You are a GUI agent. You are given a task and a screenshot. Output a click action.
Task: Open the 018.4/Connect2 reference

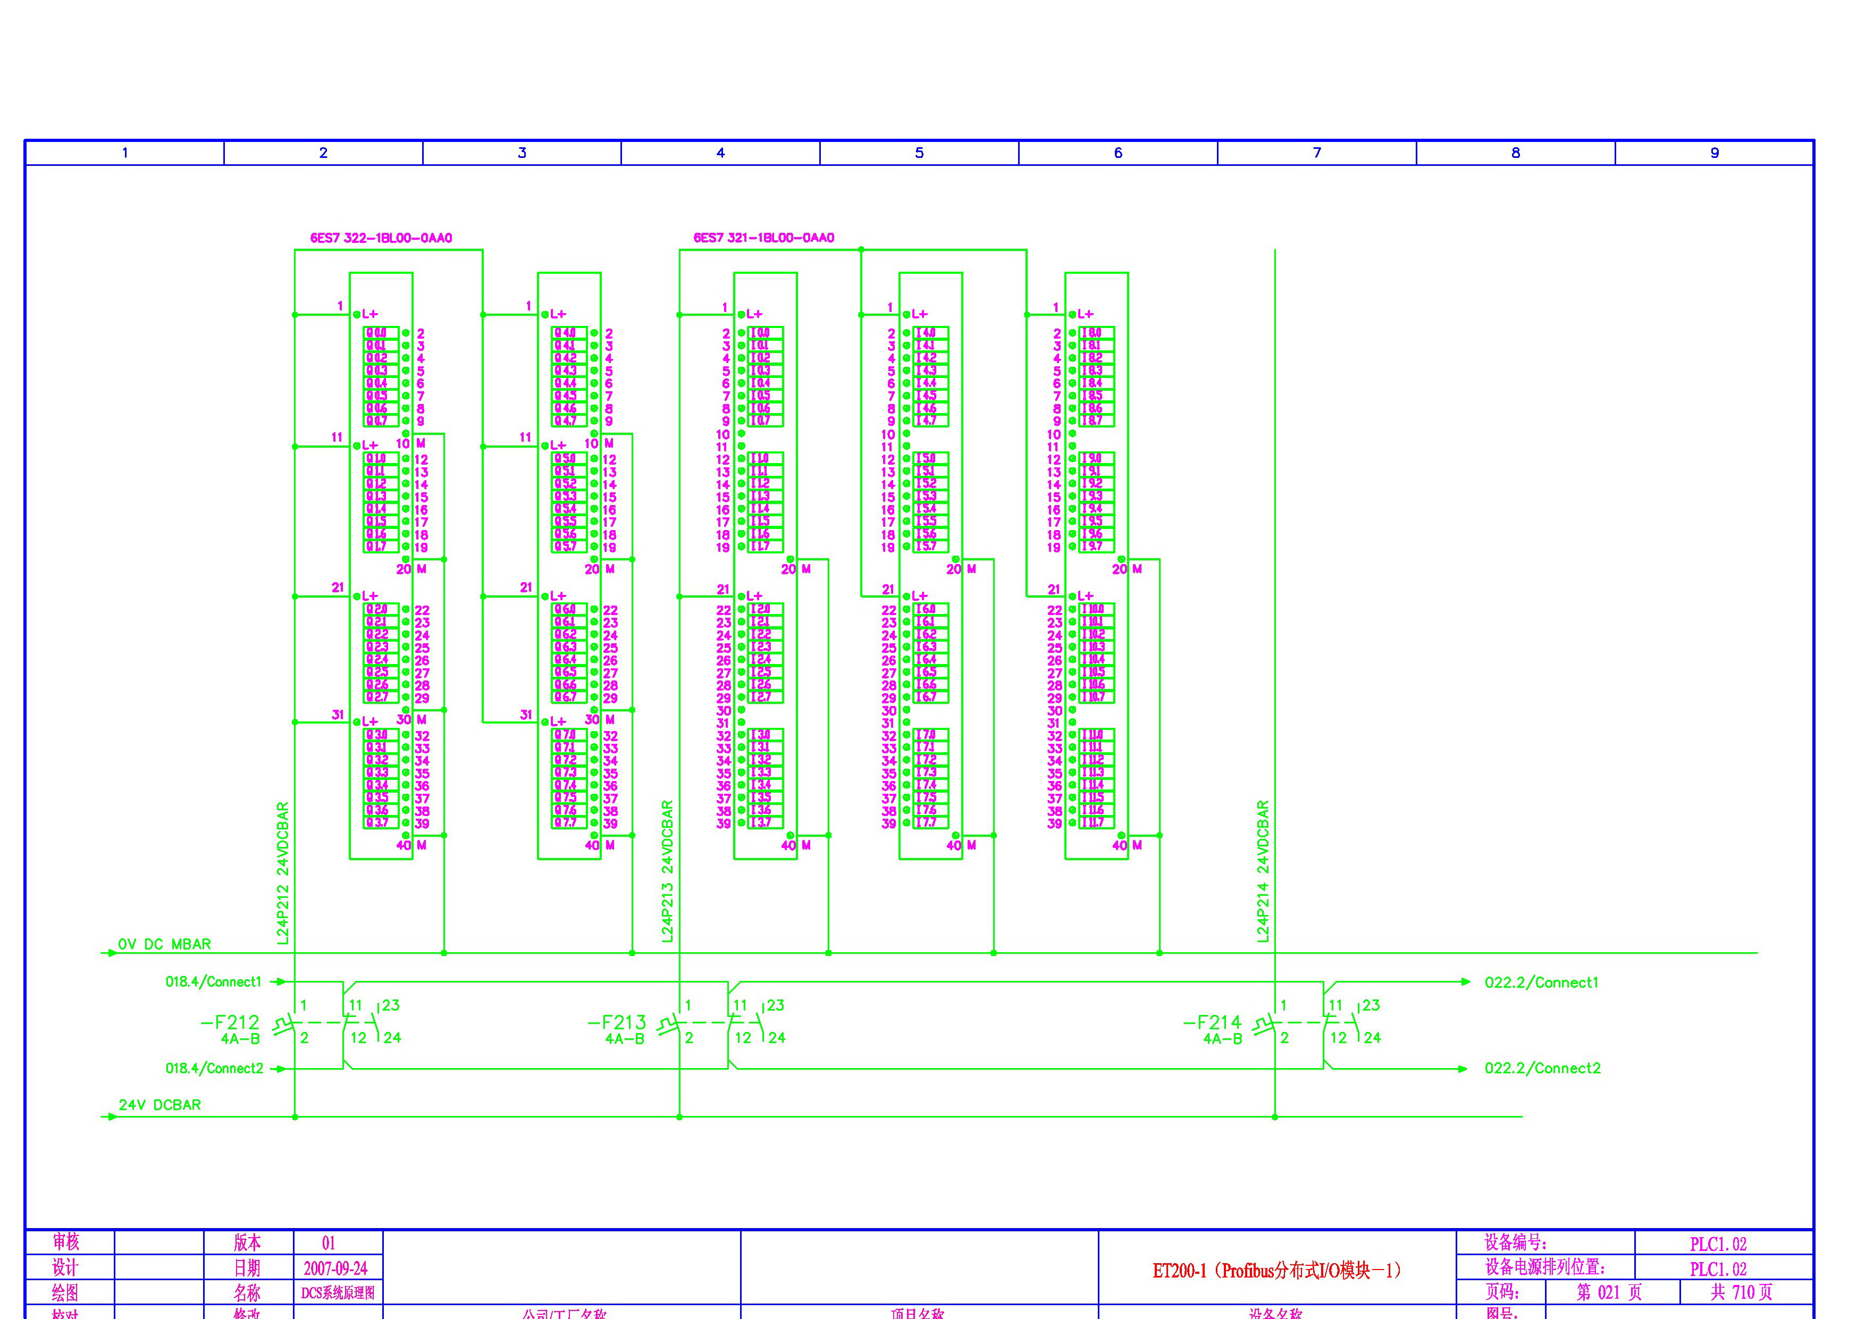click(x=214, y=1069)
